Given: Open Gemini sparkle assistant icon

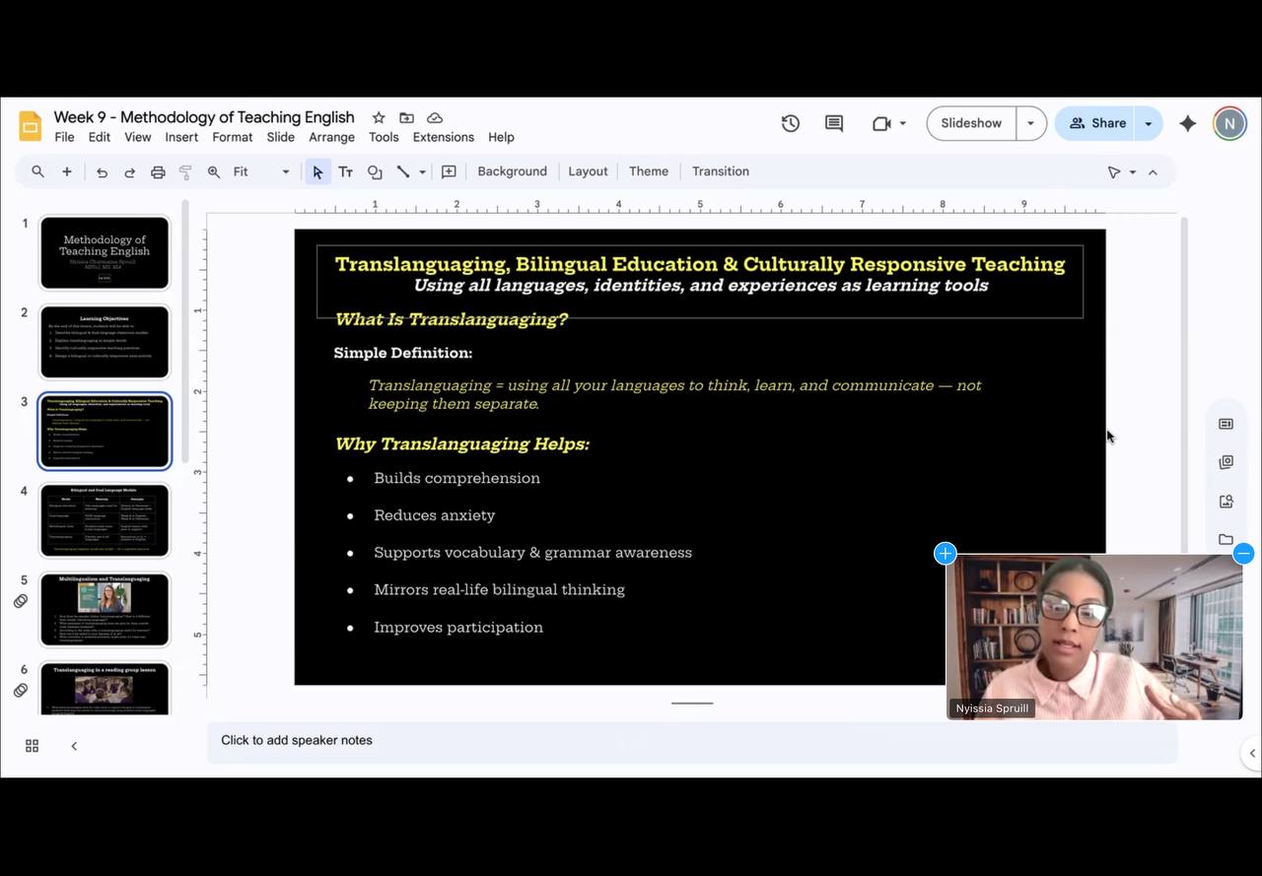Looking at the screenshot, I should 1188,123.
